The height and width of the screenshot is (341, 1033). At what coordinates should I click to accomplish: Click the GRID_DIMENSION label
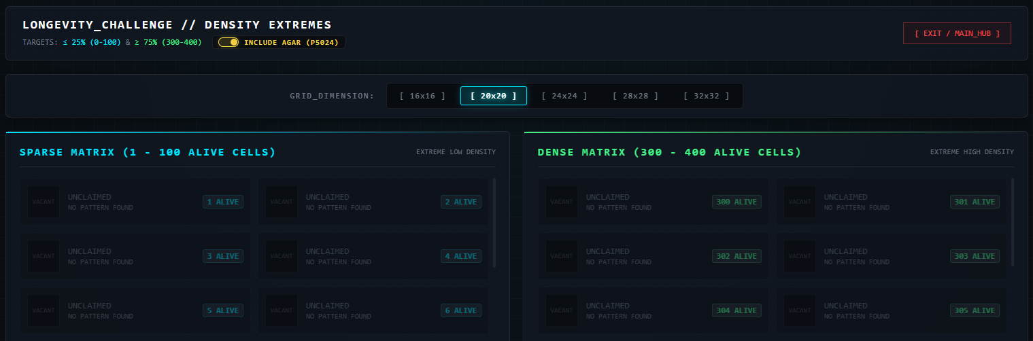tap(332, 96)
